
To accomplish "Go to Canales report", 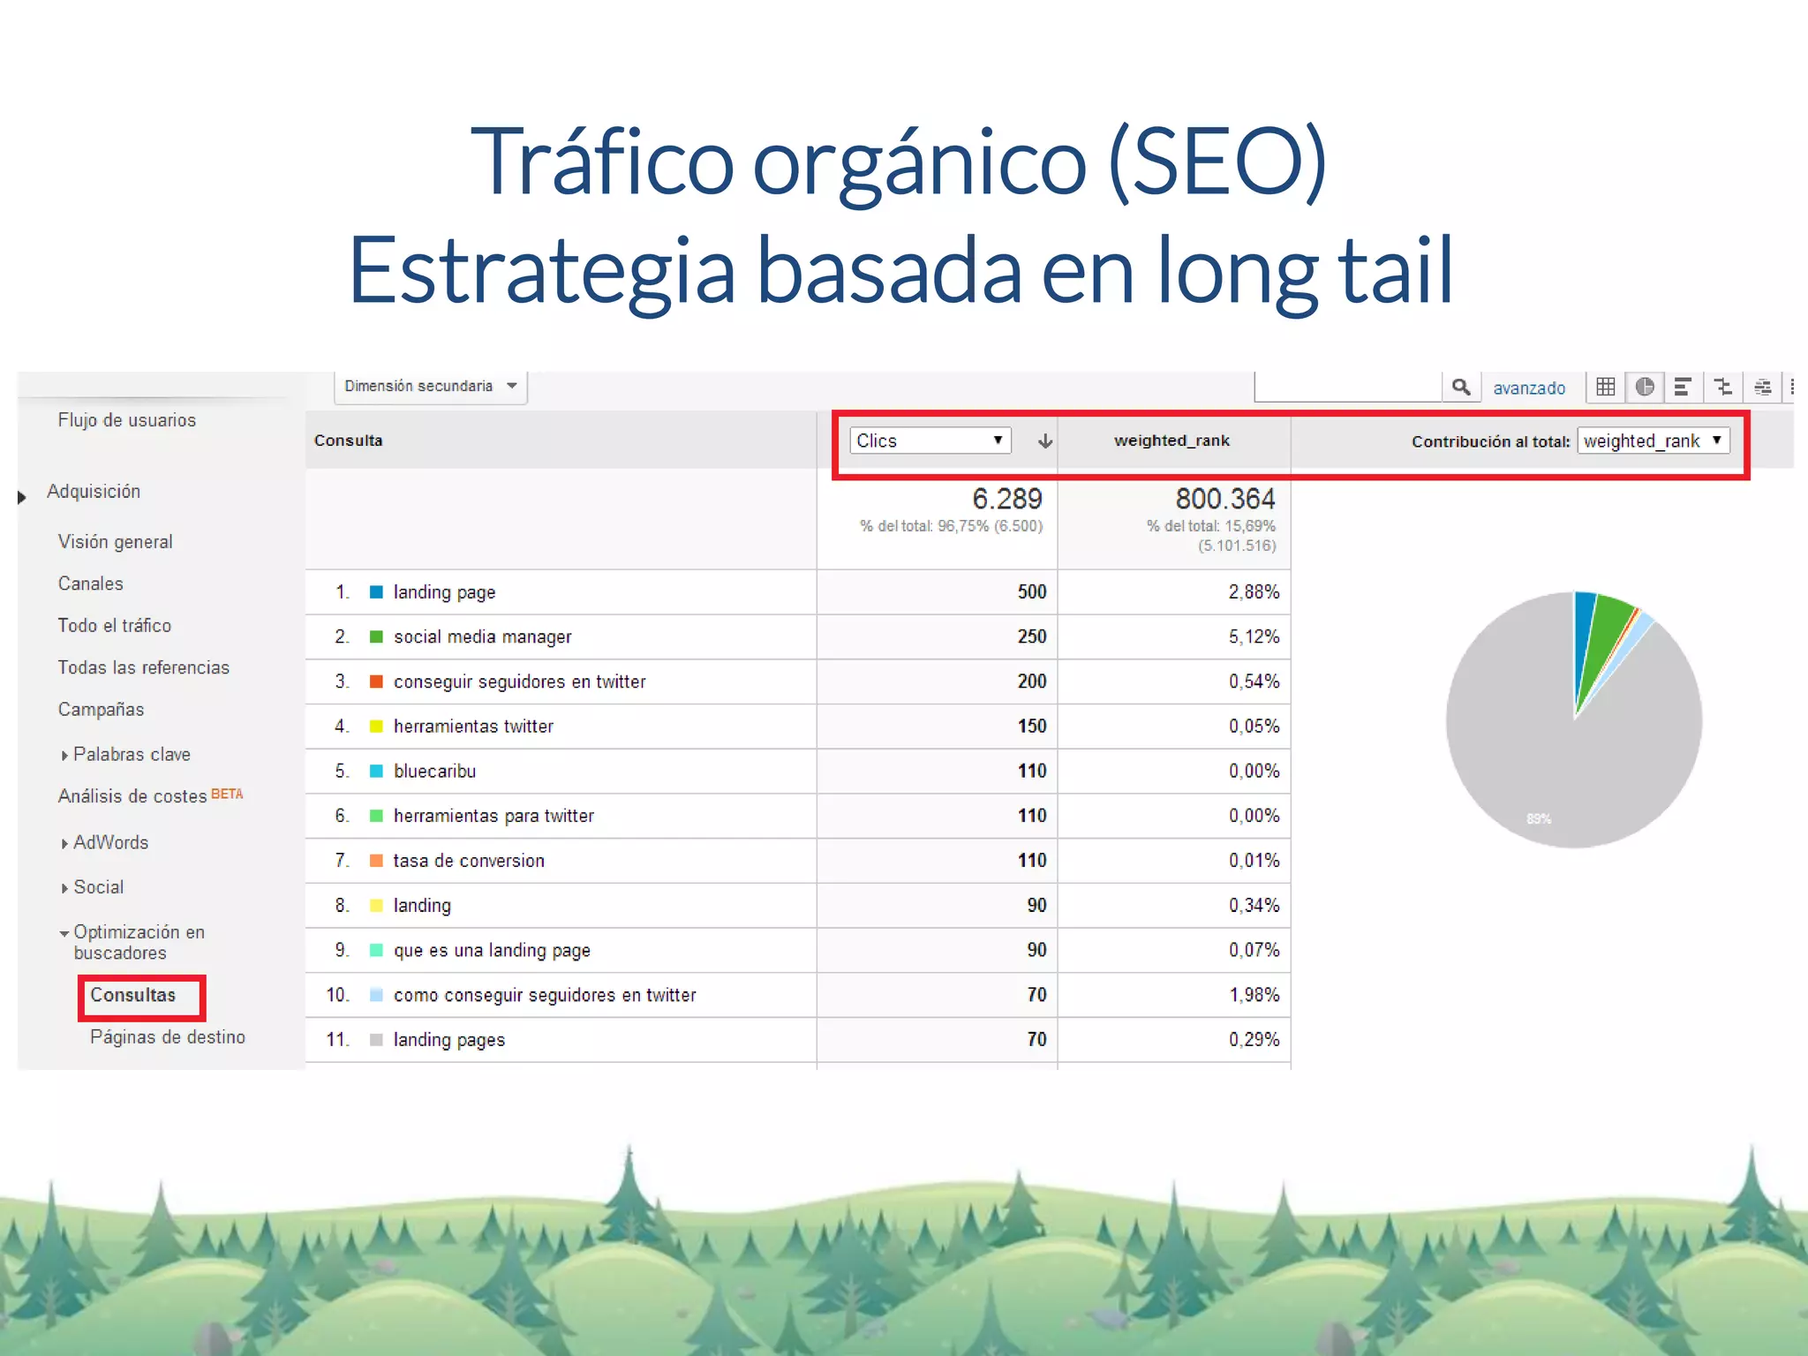I will [x=90, y=584].
